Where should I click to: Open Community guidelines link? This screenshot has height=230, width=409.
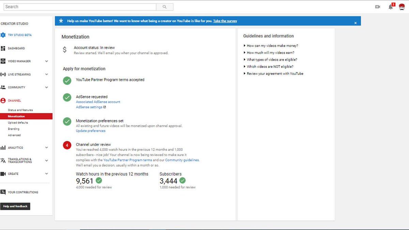[182, 160]
